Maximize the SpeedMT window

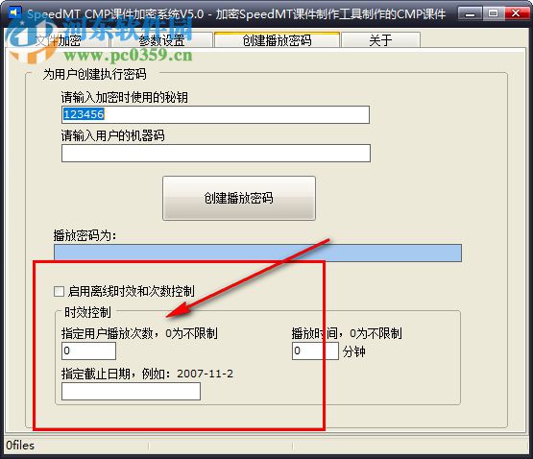coord(493,13)
